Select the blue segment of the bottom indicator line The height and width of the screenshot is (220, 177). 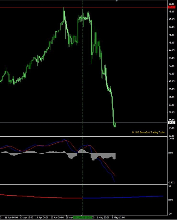pos(123,197)
